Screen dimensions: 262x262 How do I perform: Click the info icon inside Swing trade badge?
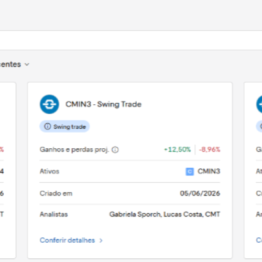47,126
